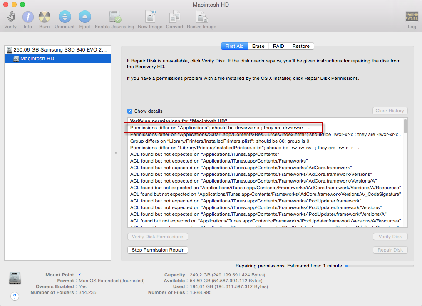Click the Number of Folders value 344.235
Viewport: 422px width, 306px height.
(x=87, y=292)
